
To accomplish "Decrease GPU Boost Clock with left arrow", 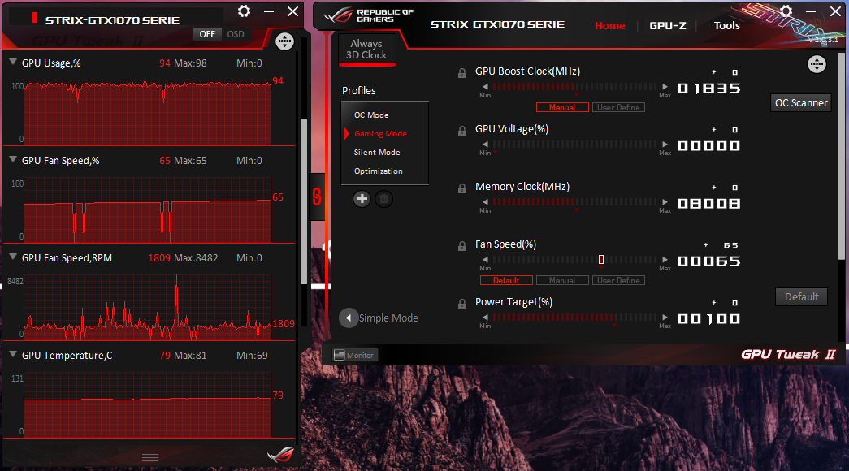I will coord(485,87).
